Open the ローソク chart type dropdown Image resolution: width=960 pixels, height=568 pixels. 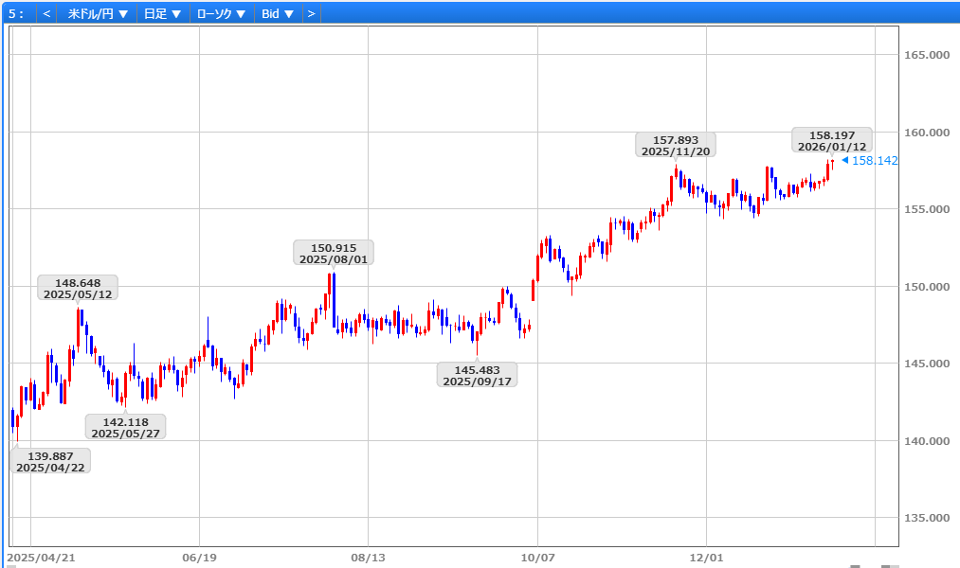[x=221, y=13]
